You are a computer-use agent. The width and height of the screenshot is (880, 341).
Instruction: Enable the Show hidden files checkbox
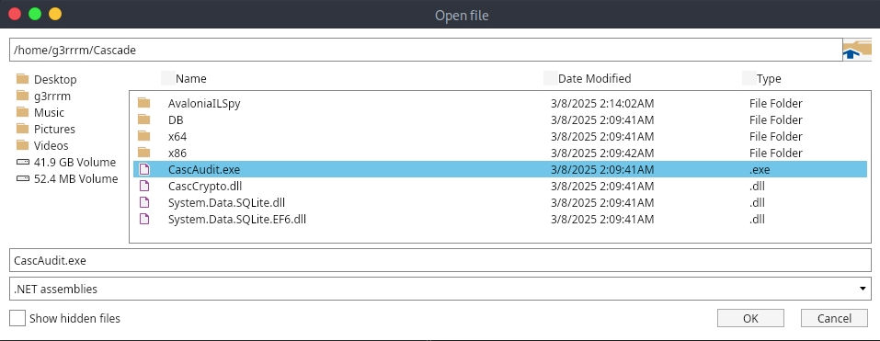point(18,319)
